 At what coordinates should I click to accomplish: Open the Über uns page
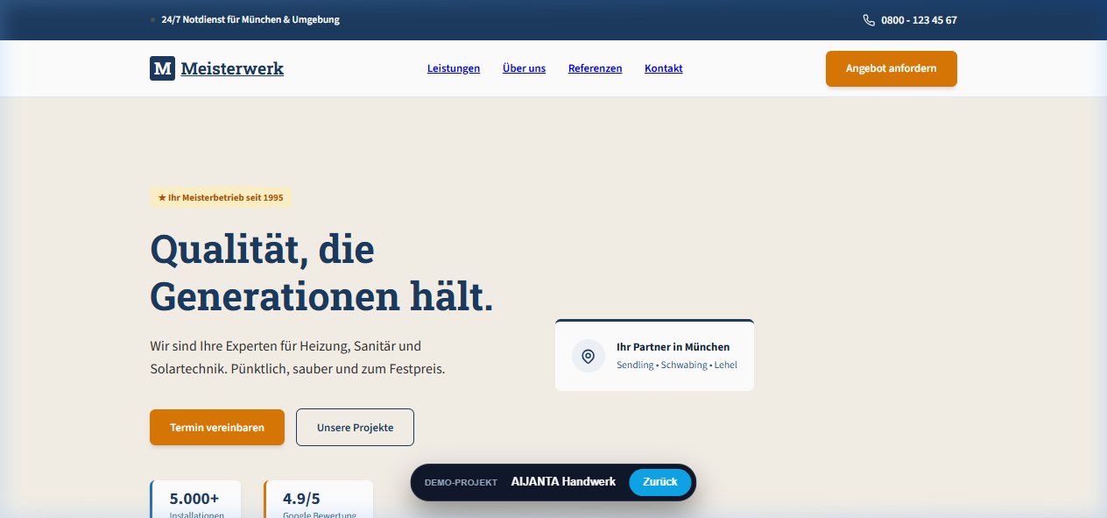click(x=524, y=67)
